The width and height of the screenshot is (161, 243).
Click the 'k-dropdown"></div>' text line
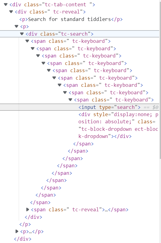click(x=105, y=136)
